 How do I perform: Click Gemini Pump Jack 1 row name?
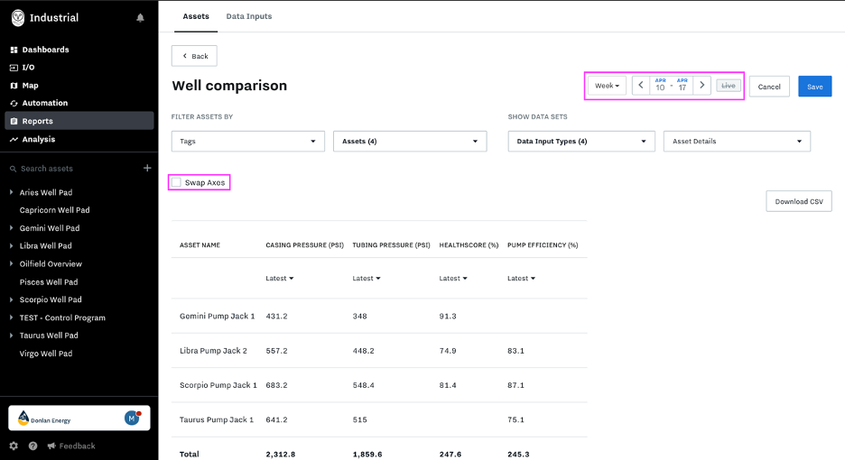[218, 317]
